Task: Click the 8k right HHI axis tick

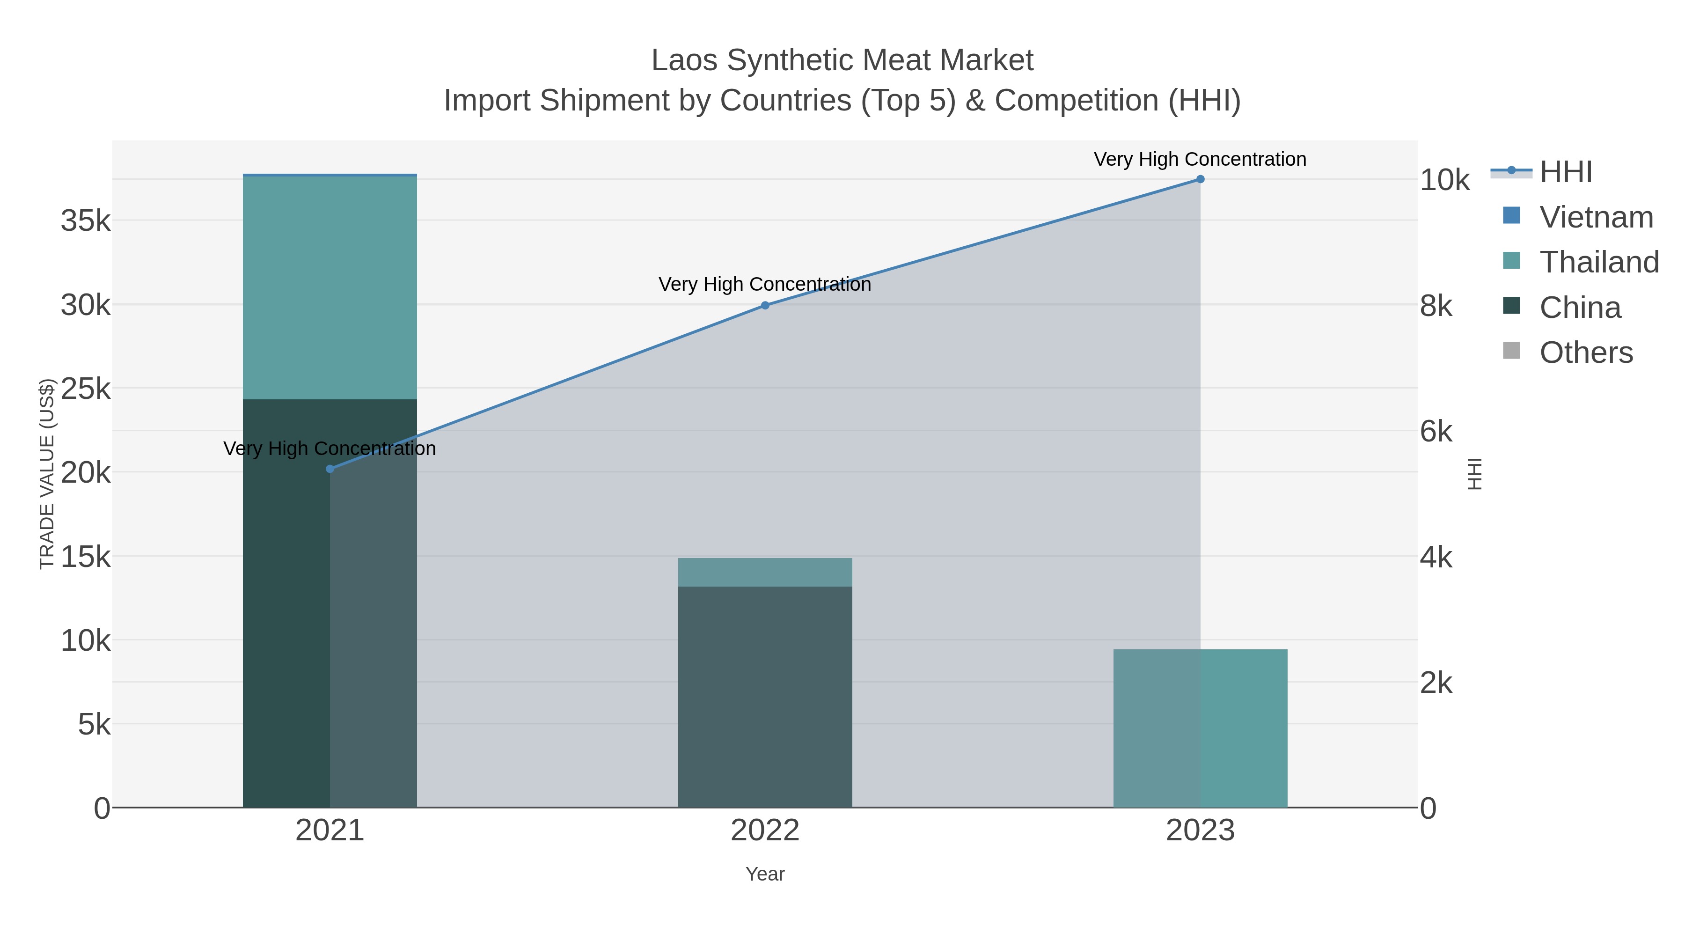Action: point(1436,306)
